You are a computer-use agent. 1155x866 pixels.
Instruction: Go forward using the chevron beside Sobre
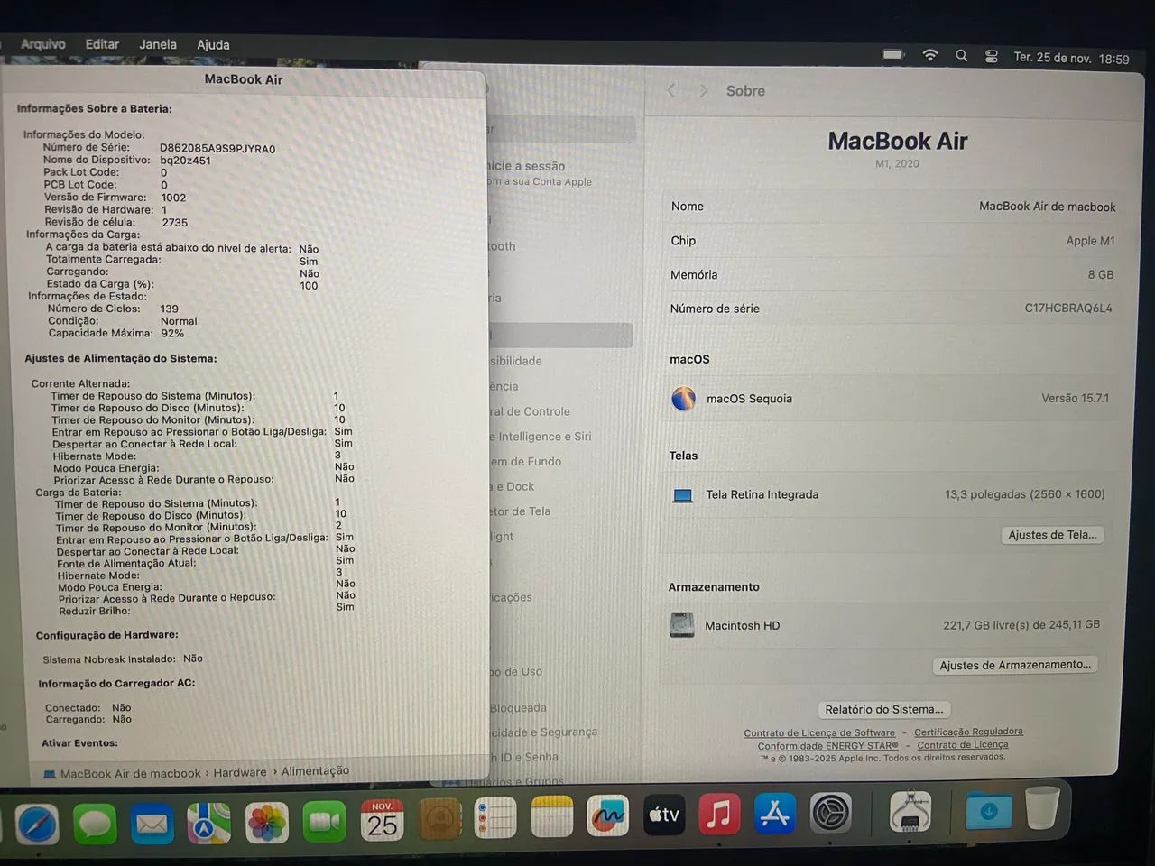coord(704,91)
